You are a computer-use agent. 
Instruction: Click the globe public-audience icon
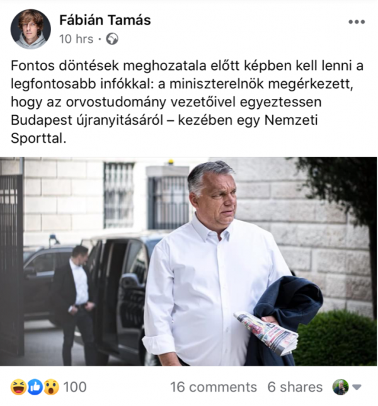point(112,39)
